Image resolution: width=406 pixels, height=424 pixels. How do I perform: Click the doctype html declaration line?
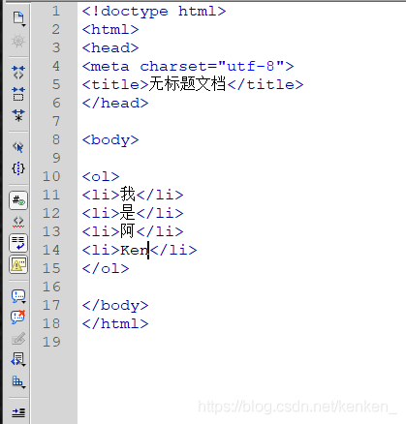tap(154, 12)
